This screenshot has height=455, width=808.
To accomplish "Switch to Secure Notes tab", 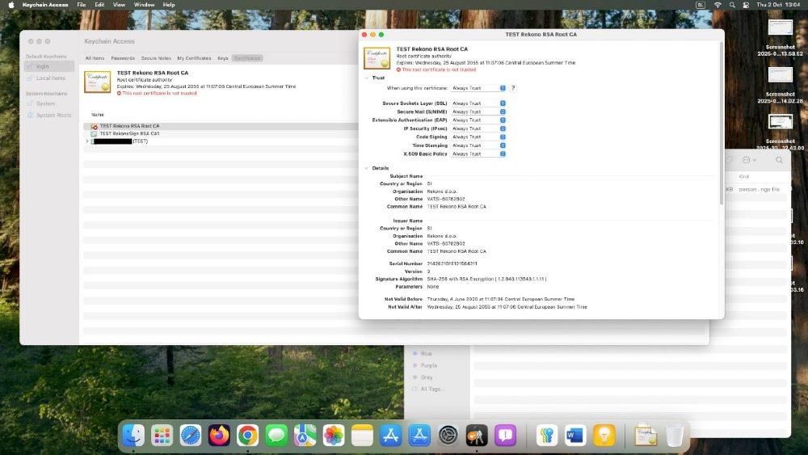I will tap(156, 58).
